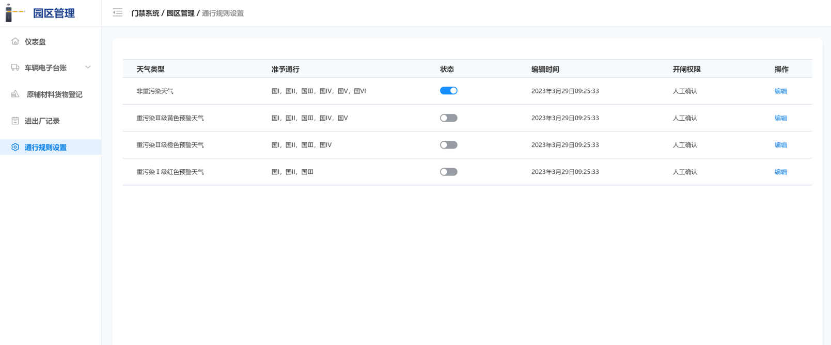Click the barrier gate logo icon

pyautogui.click(x=14, y=13)
